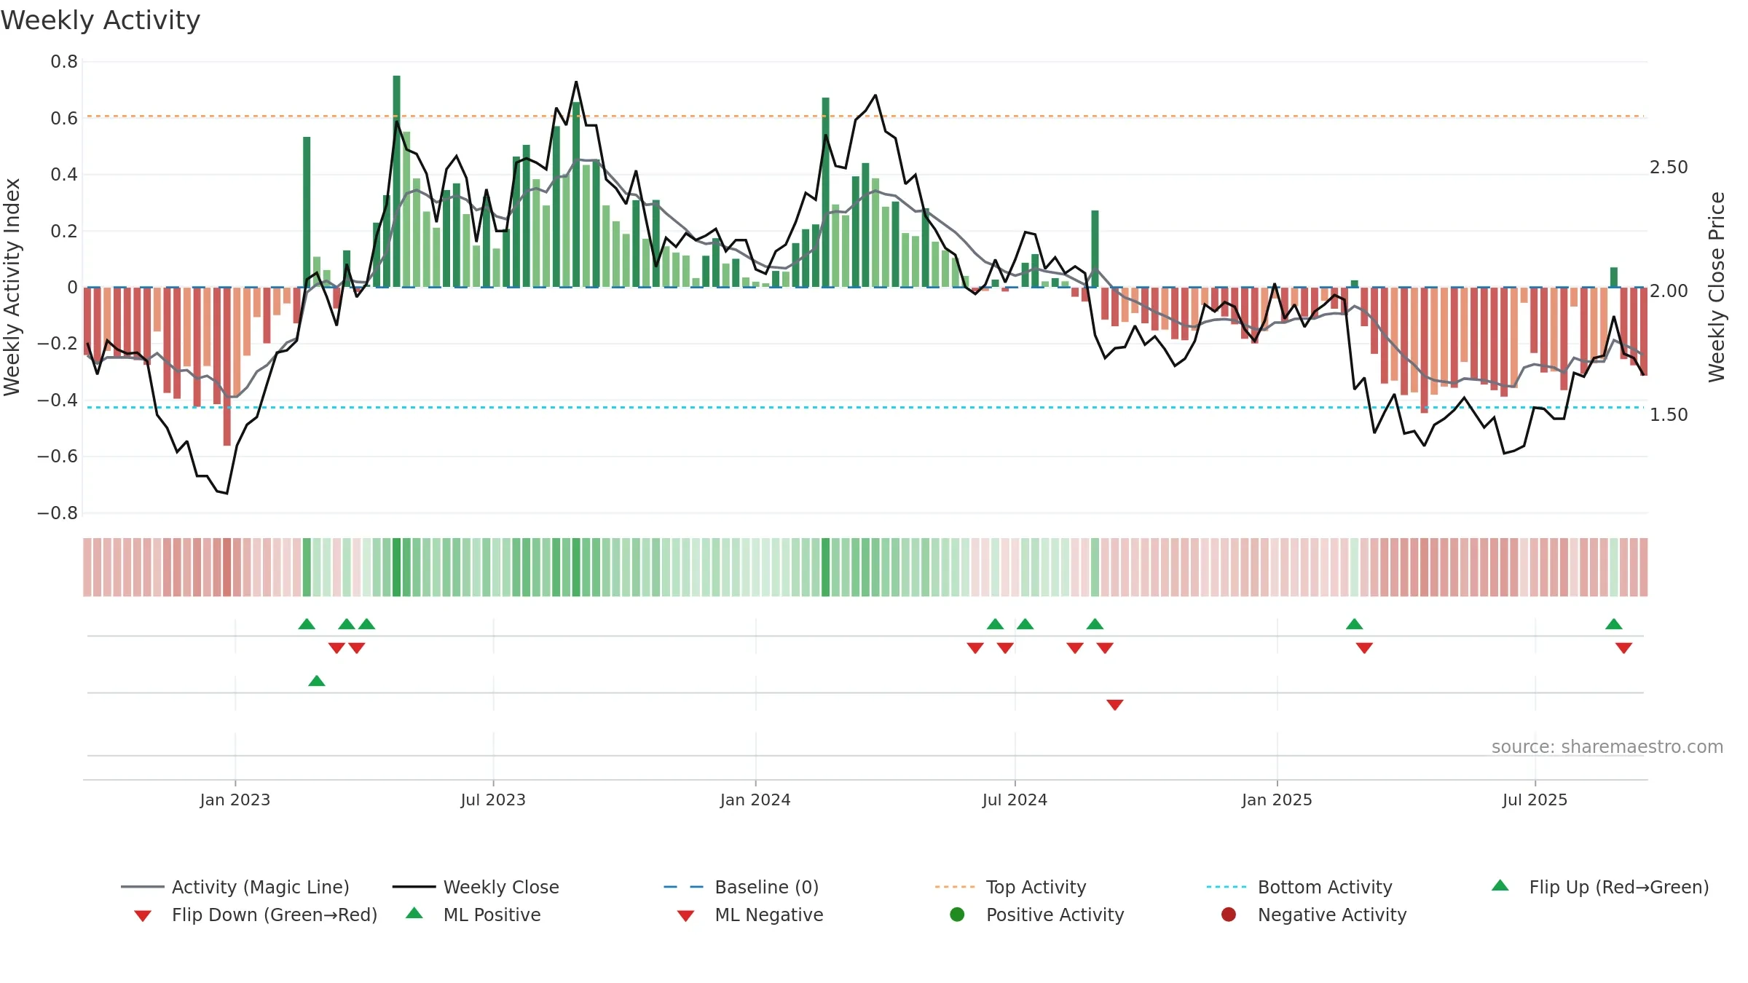Click the Negative Activity red circle legend icon
Viewport: 1748px width, 983px height.
click(x=1229, y=915)
